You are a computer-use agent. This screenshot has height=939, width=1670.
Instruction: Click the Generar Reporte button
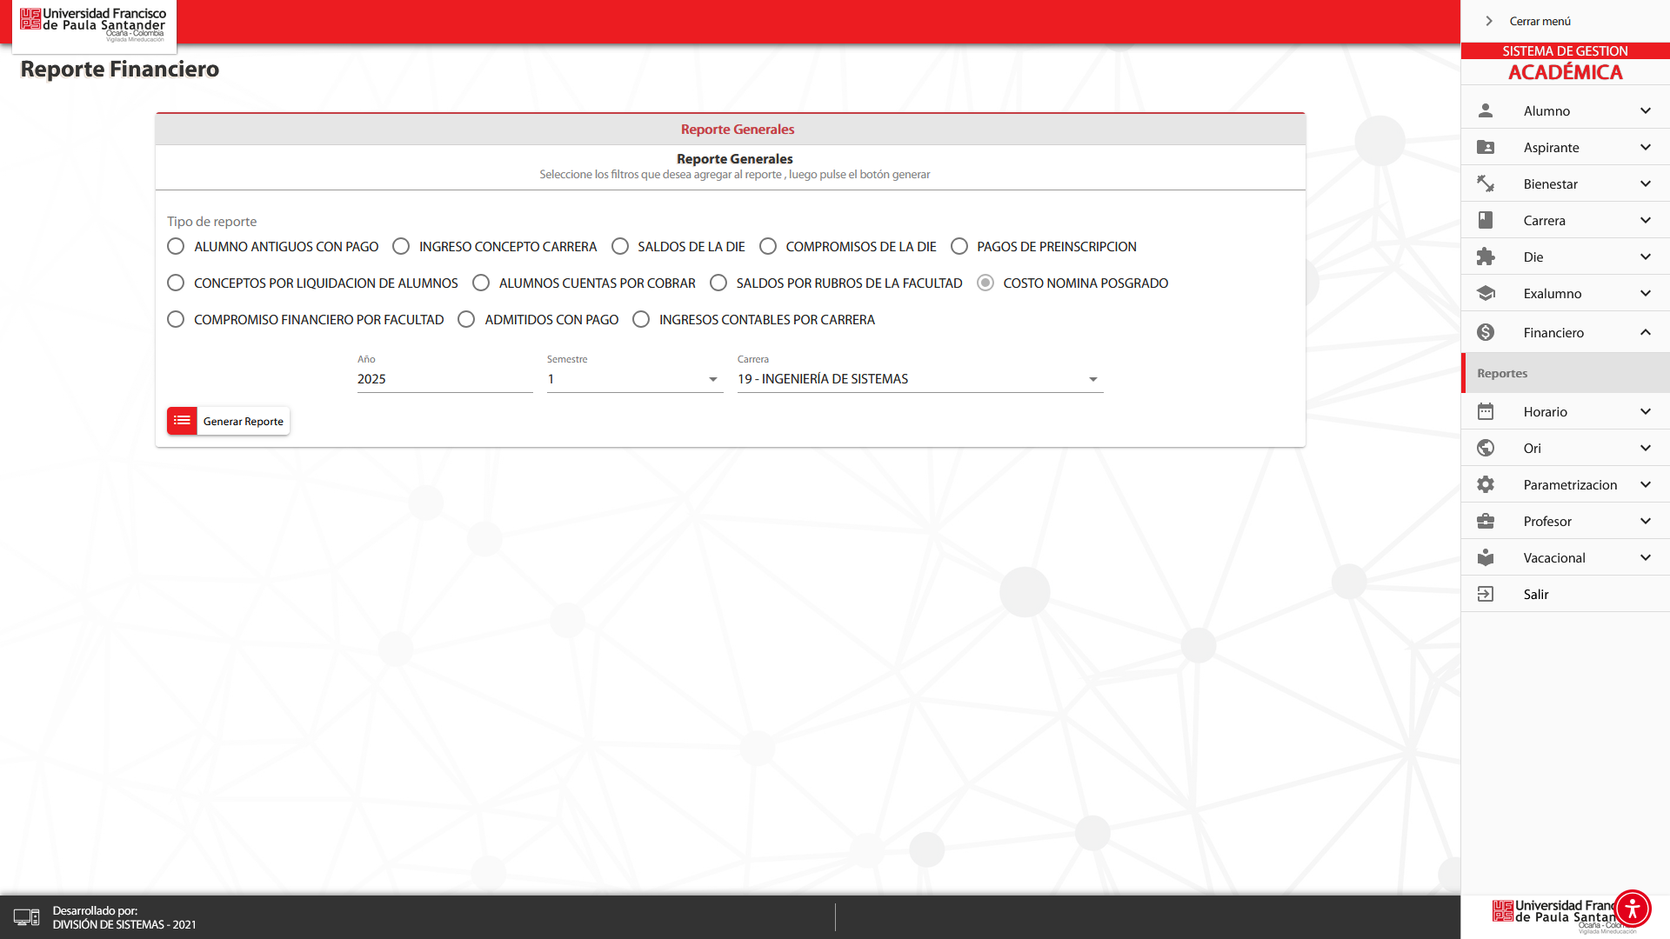pyautogui.click(x=228, y=421)
